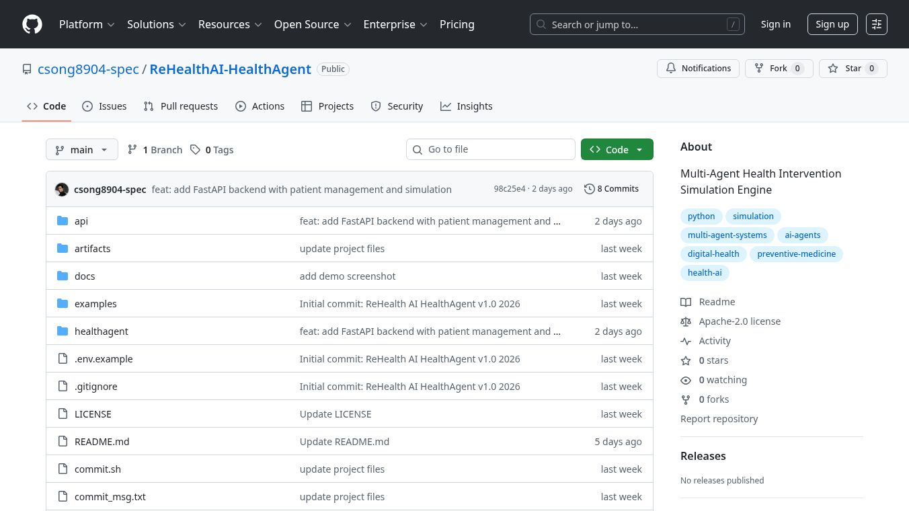Viewport: 909px width, 511px height.
Task: Switch to the Pull requests tab
Action: pos(181,106)
